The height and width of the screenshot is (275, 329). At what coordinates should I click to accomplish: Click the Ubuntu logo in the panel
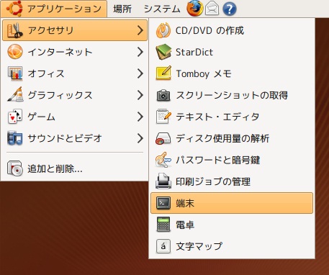click(x=14, y=9)
